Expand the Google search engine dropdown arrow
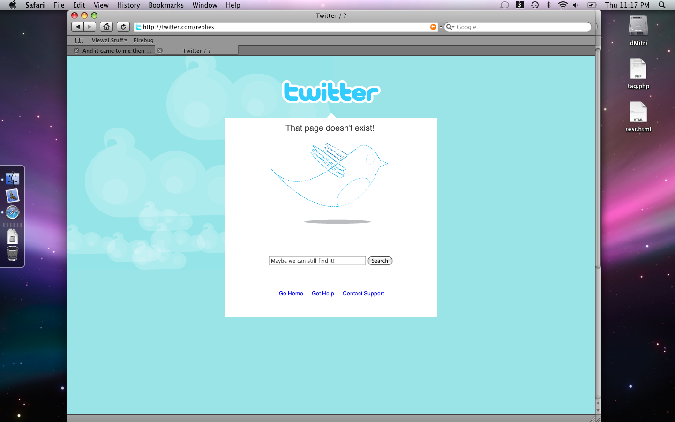 point(450,27)
